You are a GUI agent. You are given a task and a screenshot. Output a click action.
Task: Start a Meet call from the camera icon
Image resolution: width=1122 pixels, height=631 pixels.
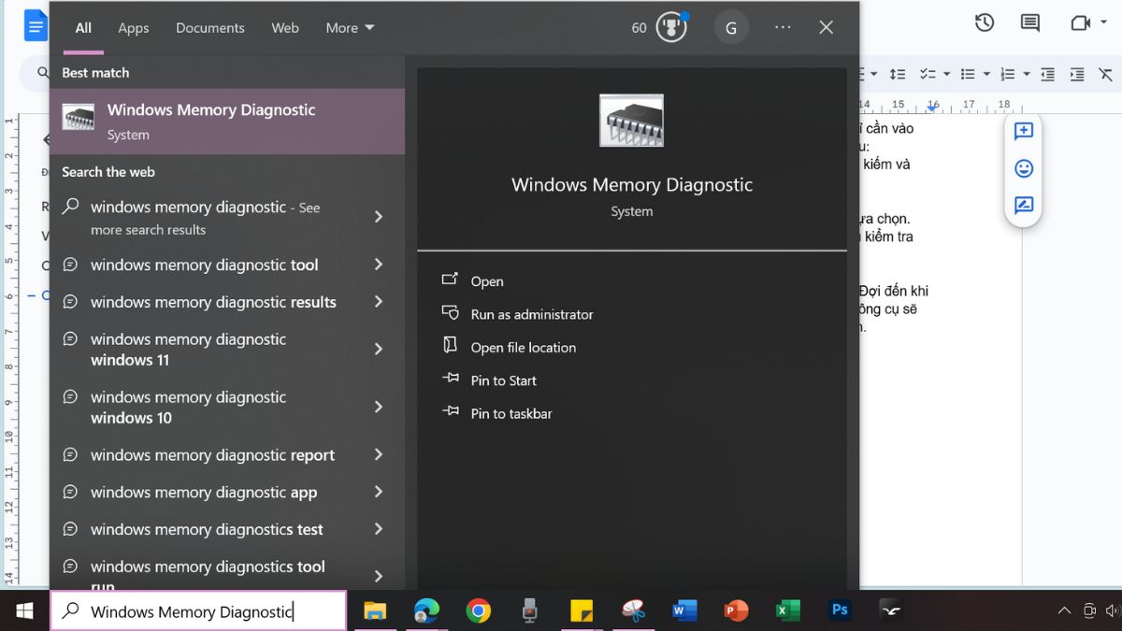click(1080, 23)
